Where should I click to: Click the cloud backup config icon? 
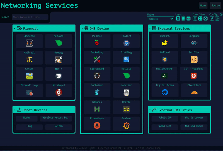[217, 19]
